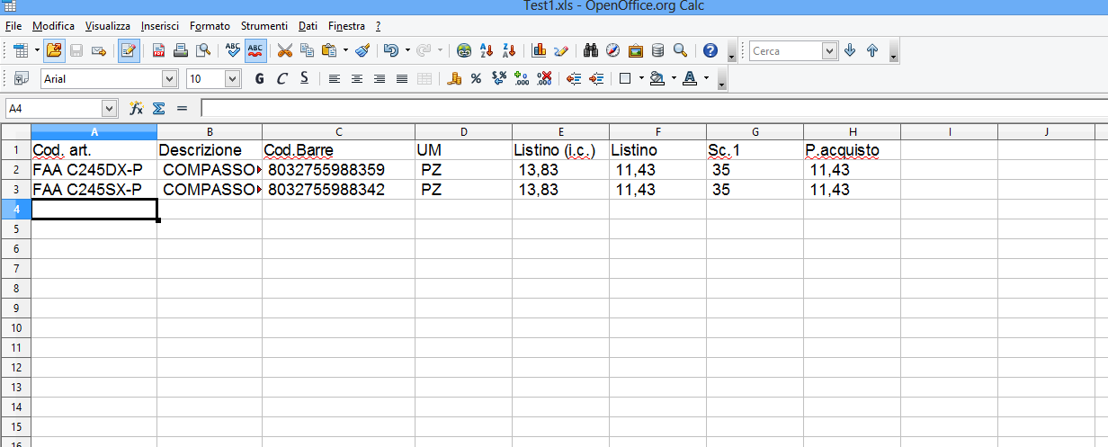This screenshot has width=1108, height=447.
Task: Click the Copy icon
Action: click(x=308, y=51)
